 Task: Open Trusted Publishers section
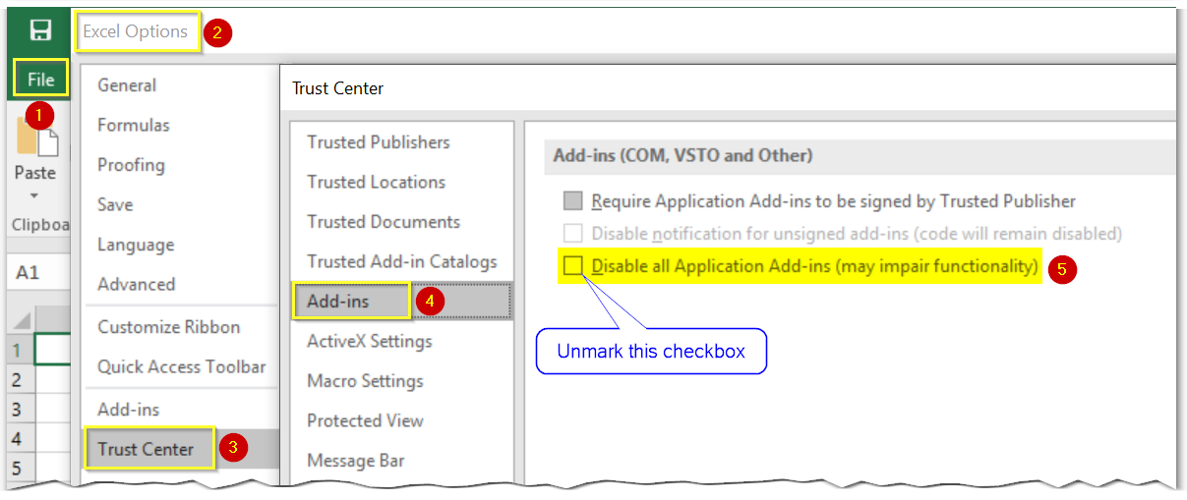point(379,142)
